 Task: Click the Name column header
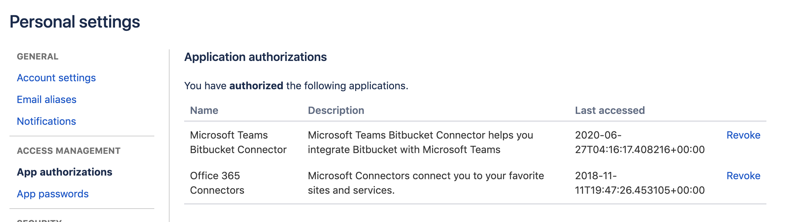coord(204,110)
